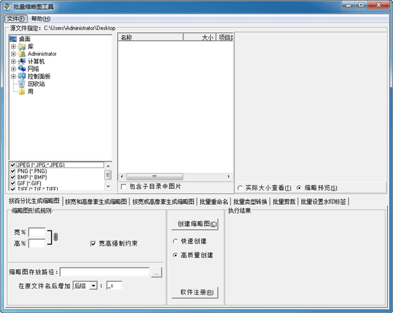Click the 软件注册(R) button

[195, 292]
